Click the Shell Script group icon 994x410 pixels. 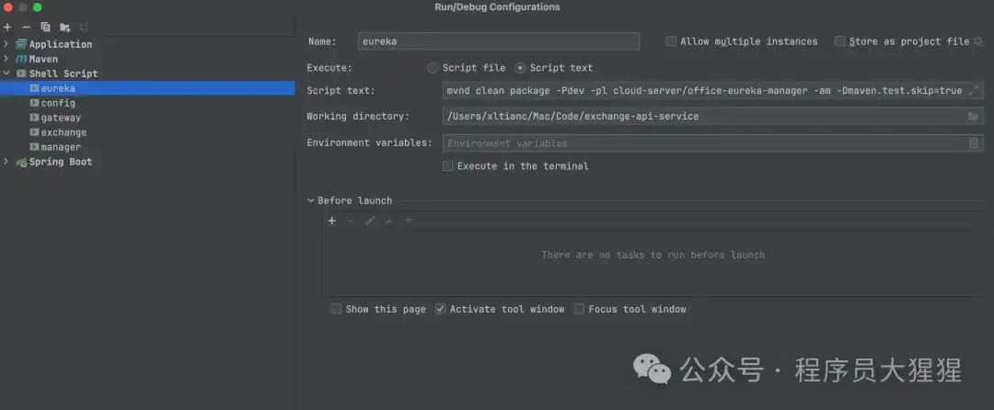[21, 74]
